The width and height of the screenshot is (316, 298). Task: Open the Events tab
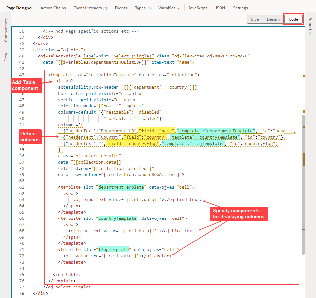tap(121, 8)
